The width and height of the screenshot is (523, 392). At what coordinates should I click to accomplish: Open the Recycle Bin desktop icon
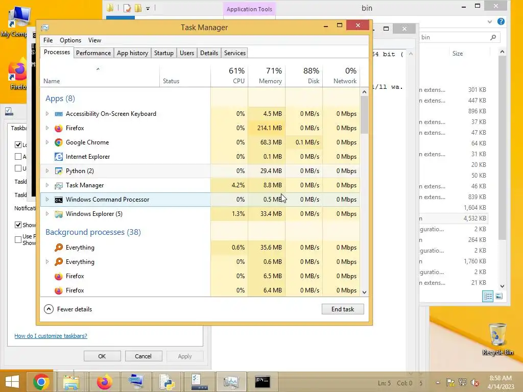497,339
